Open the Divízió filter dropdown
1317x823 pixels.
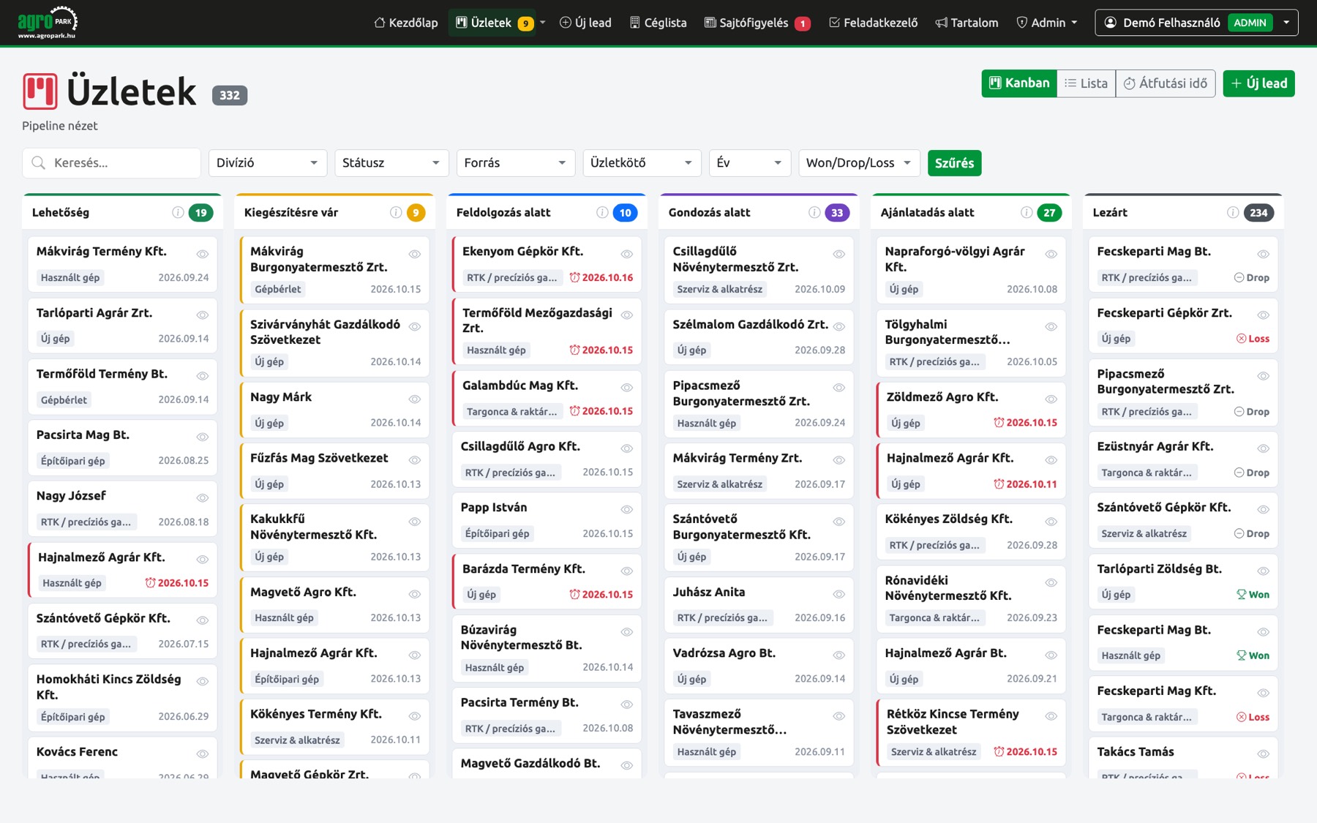268,162
